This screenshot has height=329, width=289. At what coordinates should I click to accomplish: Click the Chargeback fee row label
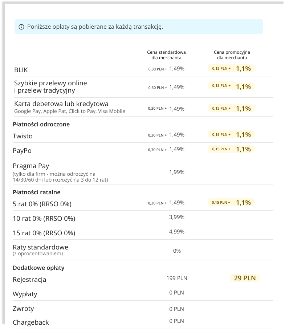31,322
